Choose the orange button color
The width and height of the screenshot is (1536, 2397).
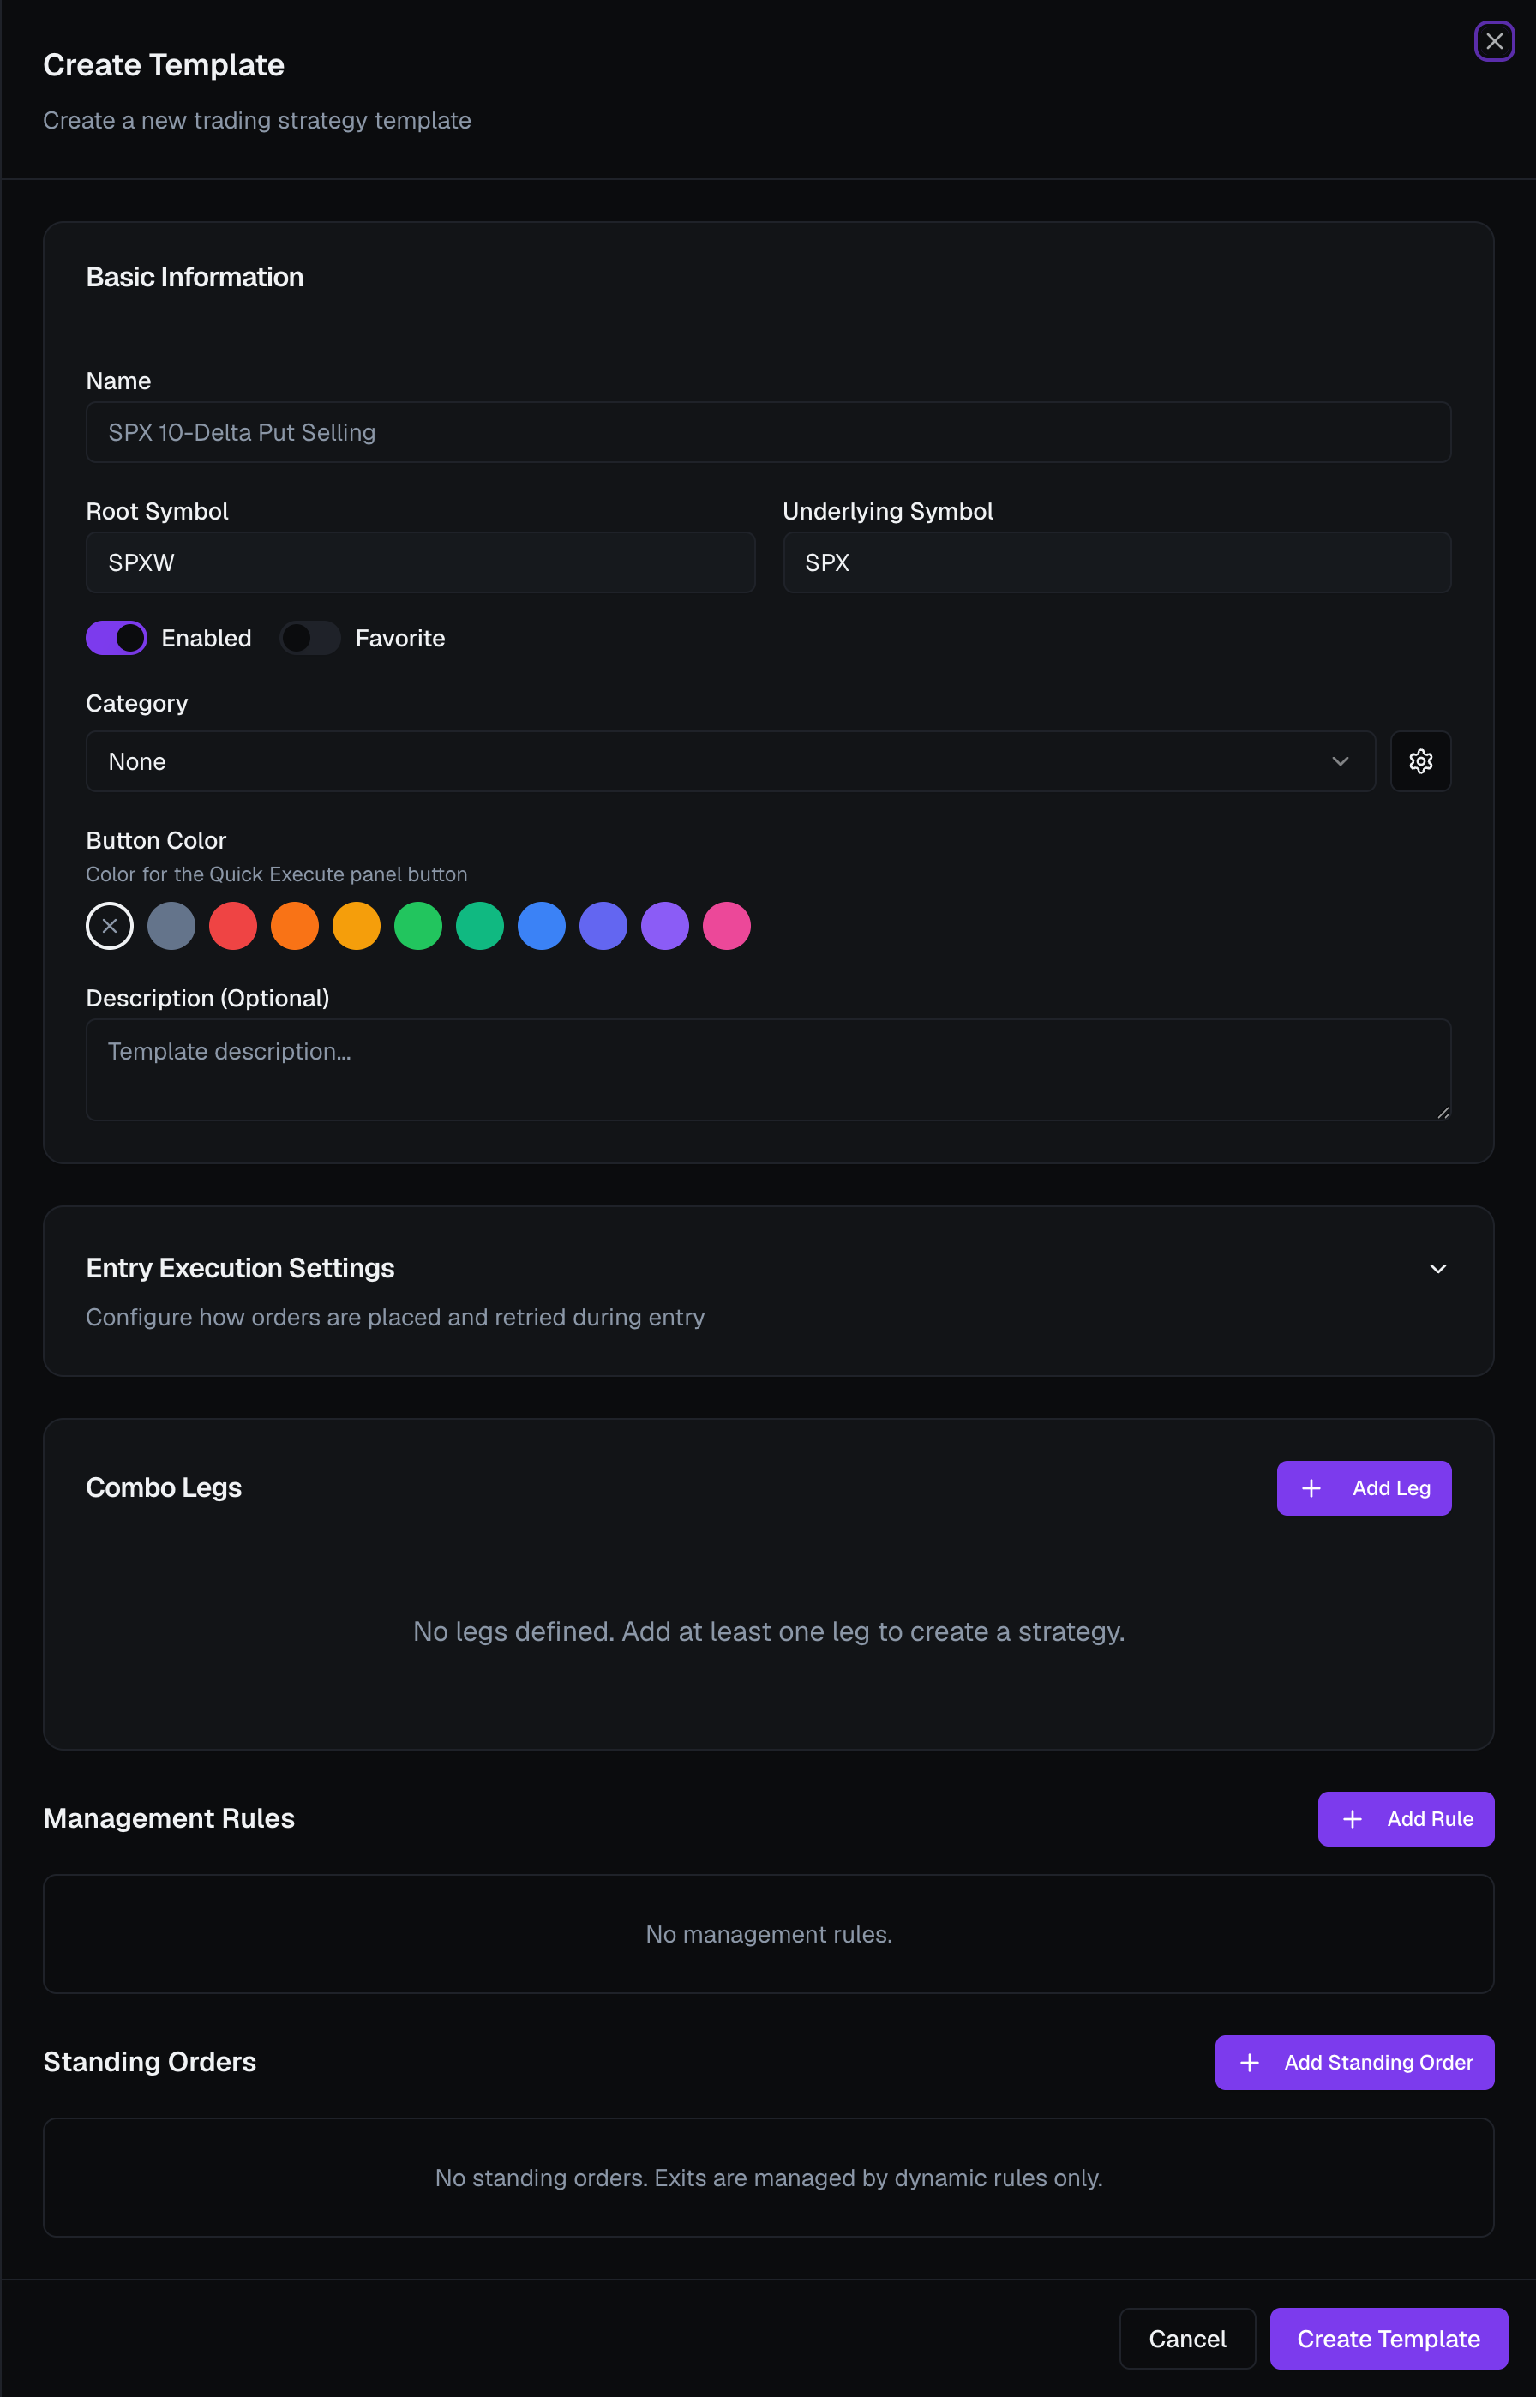pyautogui.click(x=294, y=926)
